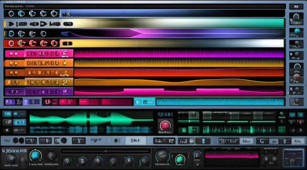This screenshot has width=307, height=170.
Task: Click the blue spectrogram under the green waveform
Action: 91,130
